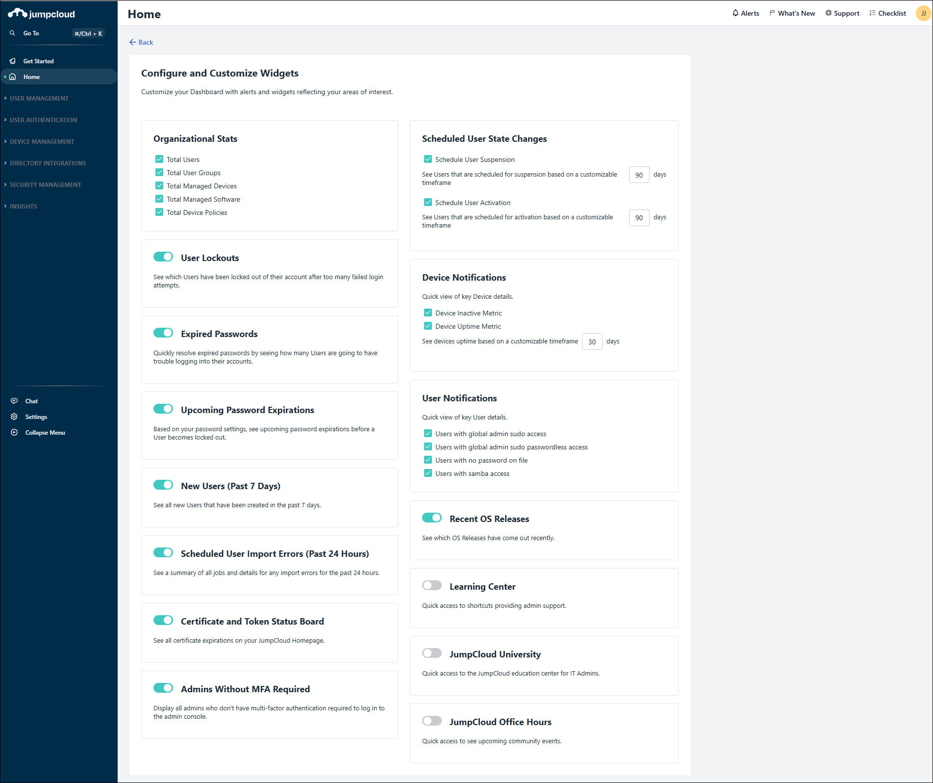
Task: Enable the Learning Center toggle
Action: pyautogui.click(x=432, y=585)
